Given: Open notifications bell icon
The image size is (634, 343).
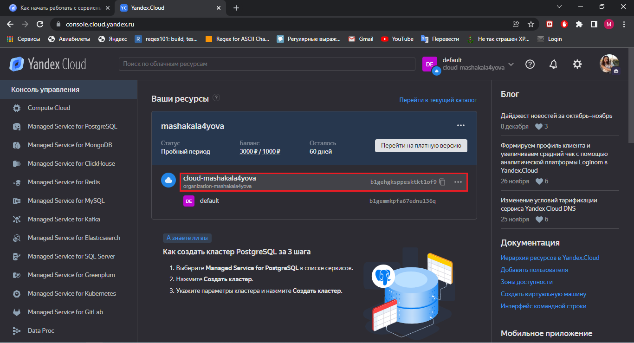Looking at the screenshot, I should coord(553,65).
